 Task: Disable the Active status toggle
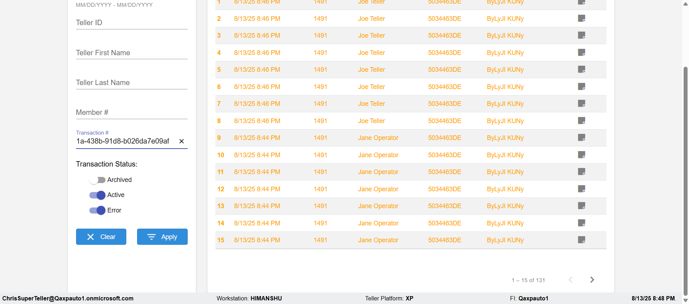pyautogui.click(x=97, y=195)
